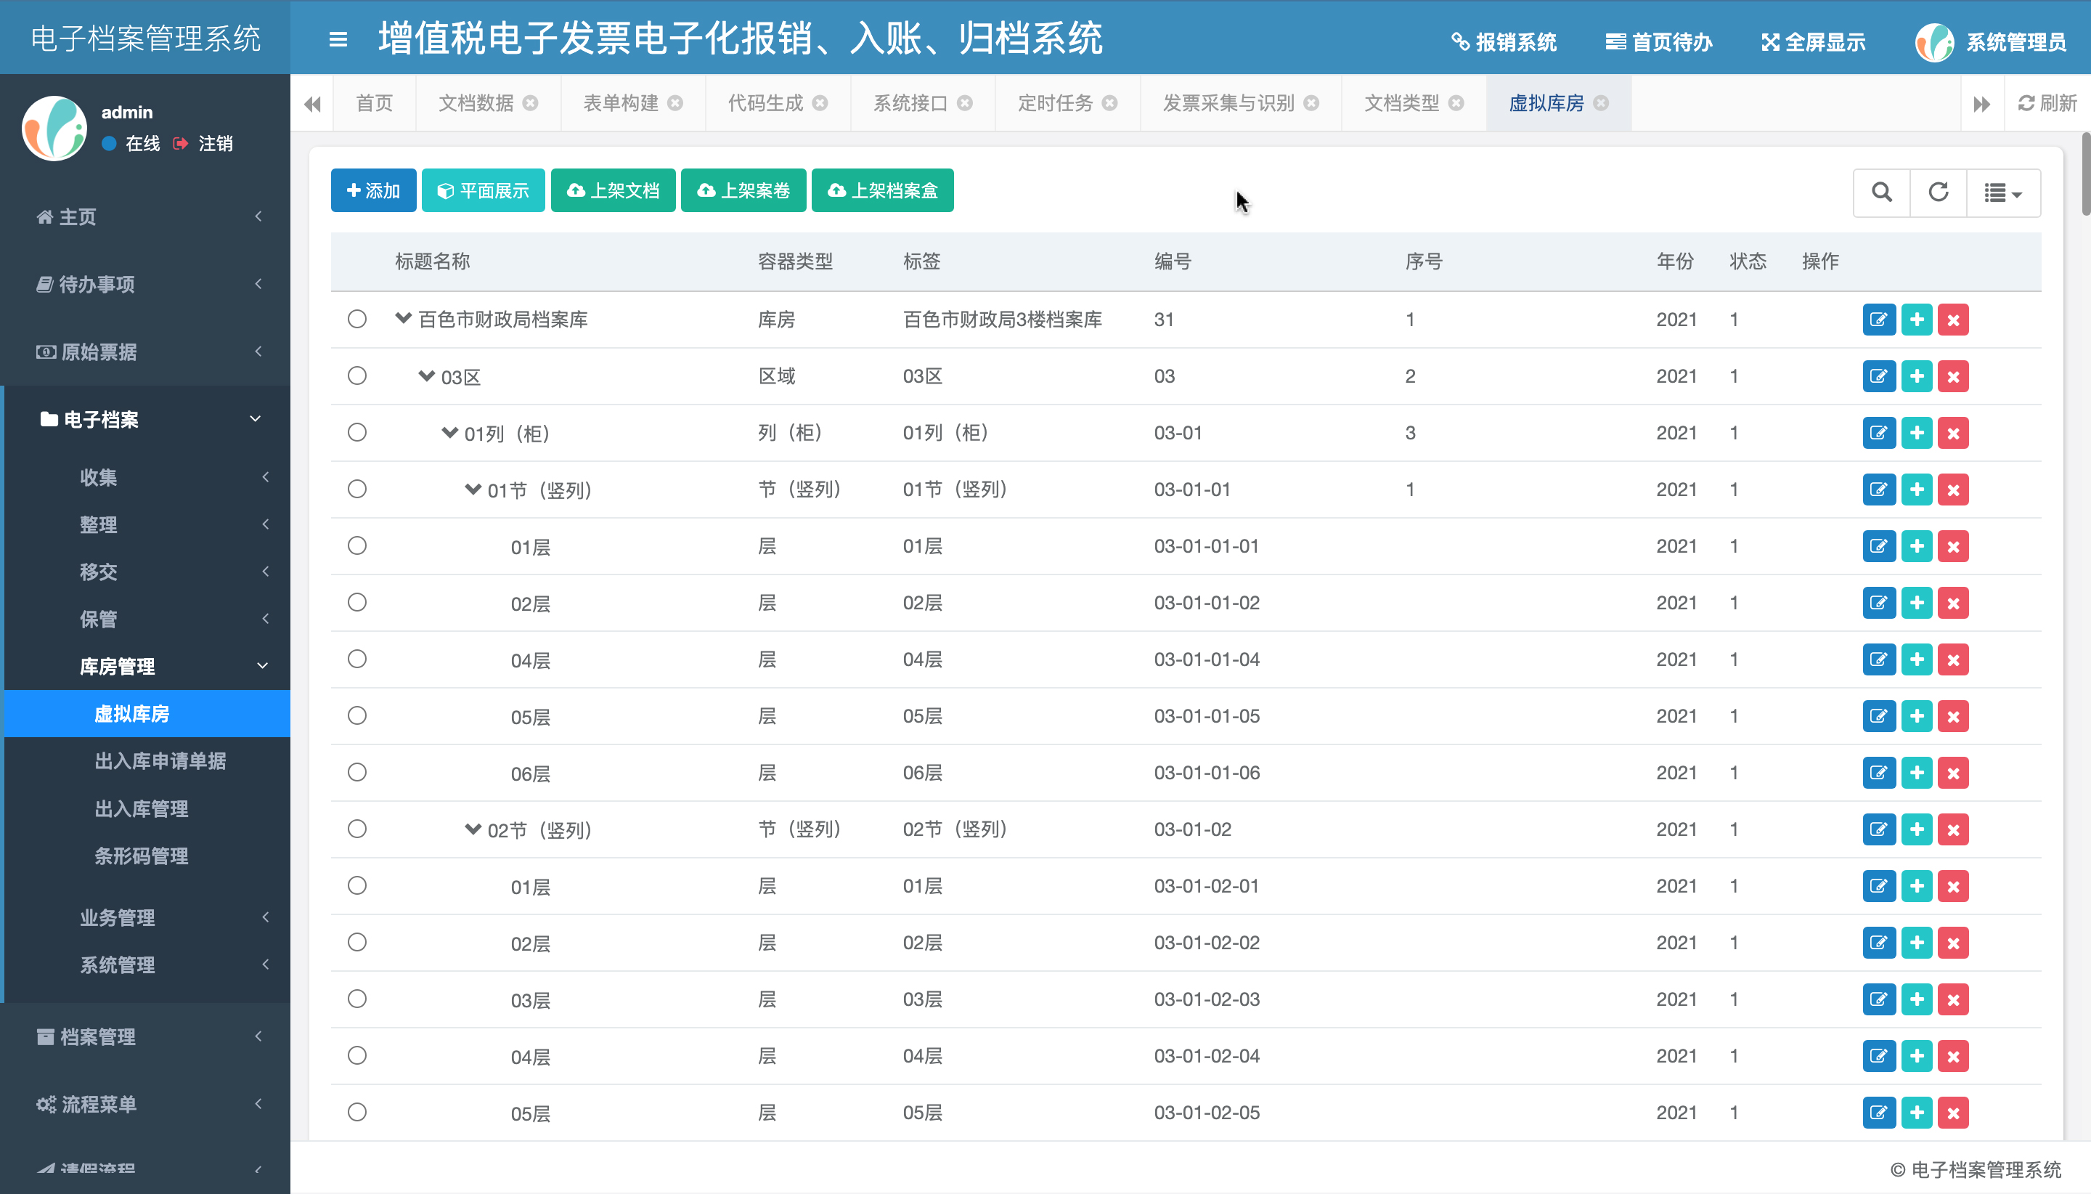This screenshot has width=2091, height=1194.
Task: Edit the row numbered 03-01-02
Action: point(1879,829)
